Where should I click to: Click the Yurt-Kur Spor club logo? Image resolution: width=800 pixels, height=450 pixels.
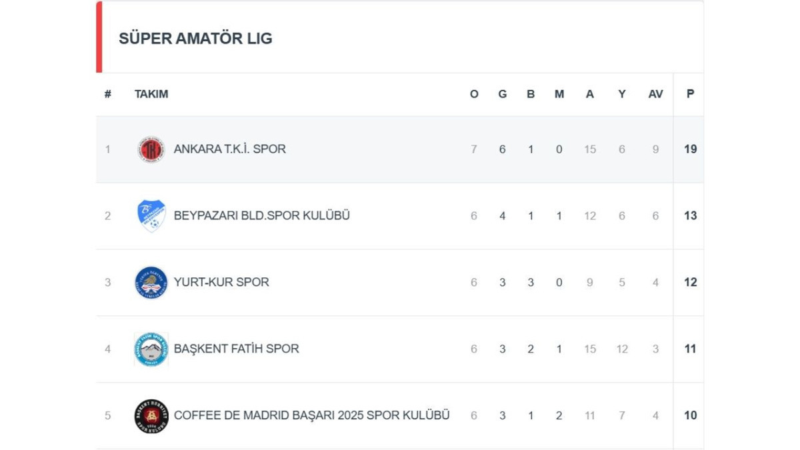[151, 283]
